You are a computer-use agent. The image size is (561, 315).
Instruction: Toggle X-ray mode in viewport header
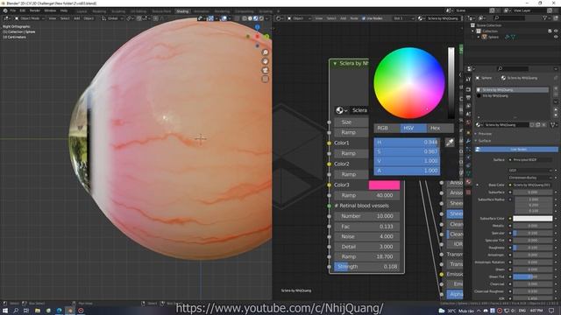tap(237, 18)
